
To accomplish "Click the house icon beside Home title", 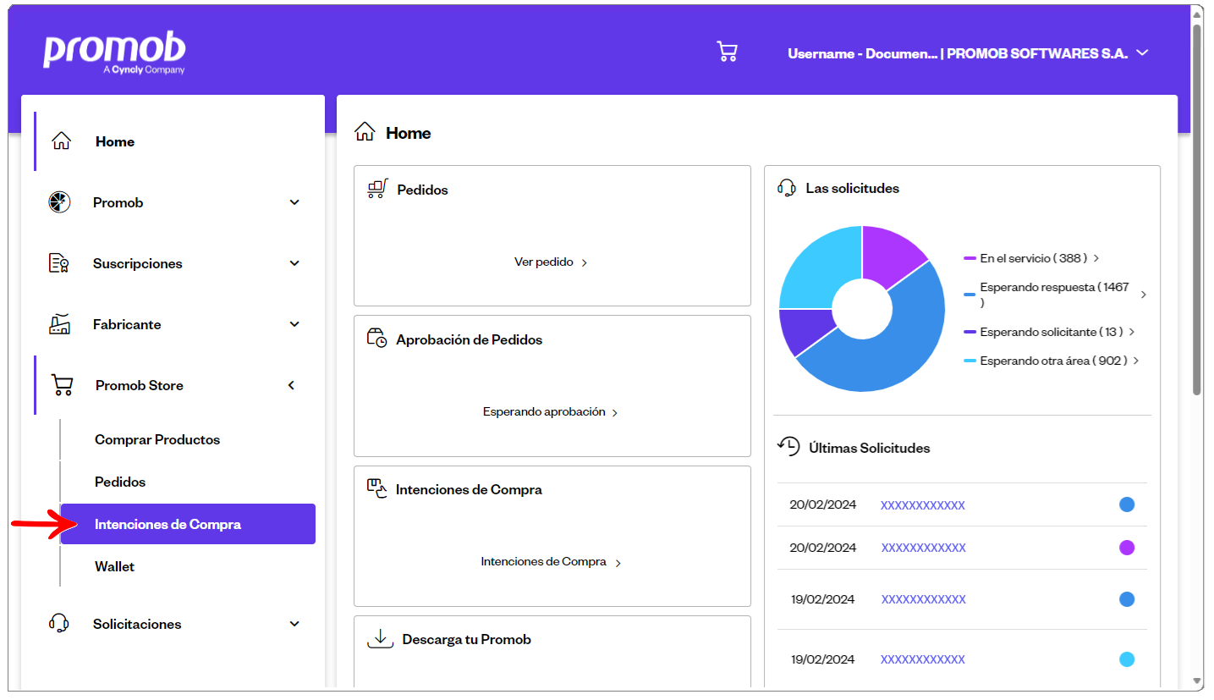I will pos(365,132).
